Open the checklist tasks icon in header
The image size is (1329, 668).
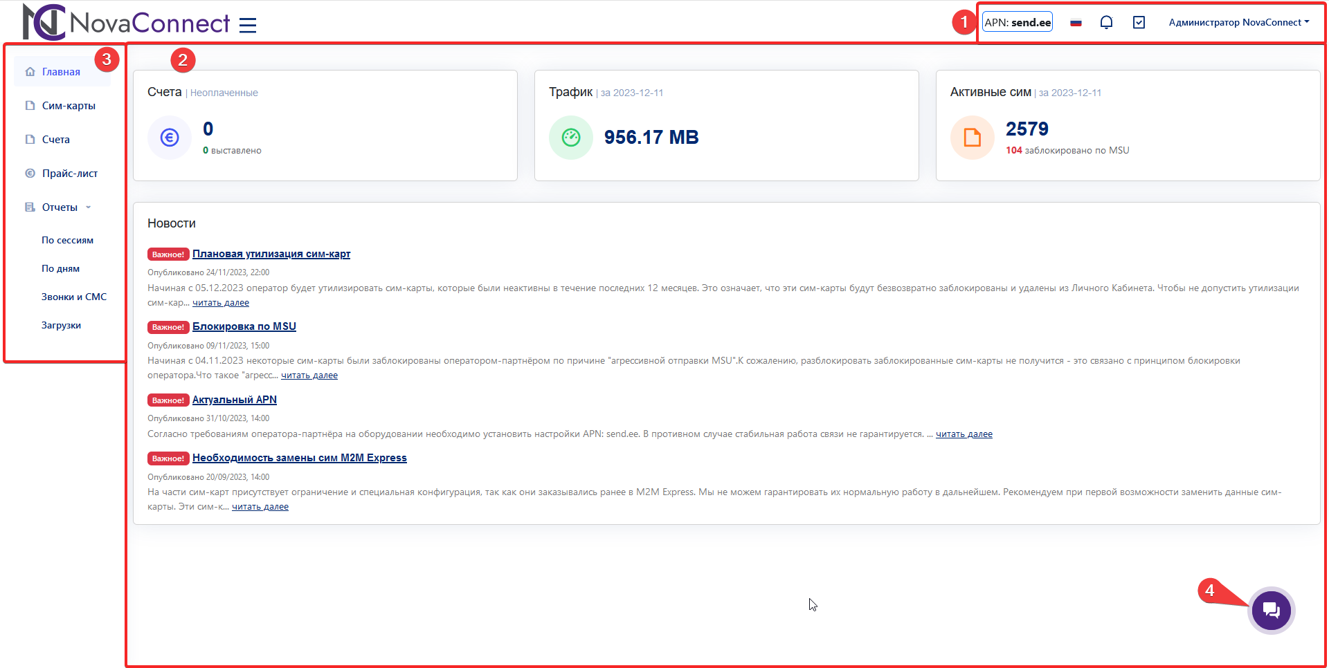click(1139, 23)
